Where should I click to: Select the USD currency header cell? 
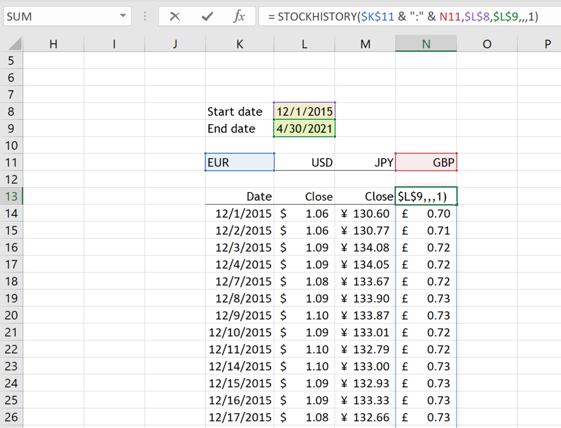coord(304,162)
